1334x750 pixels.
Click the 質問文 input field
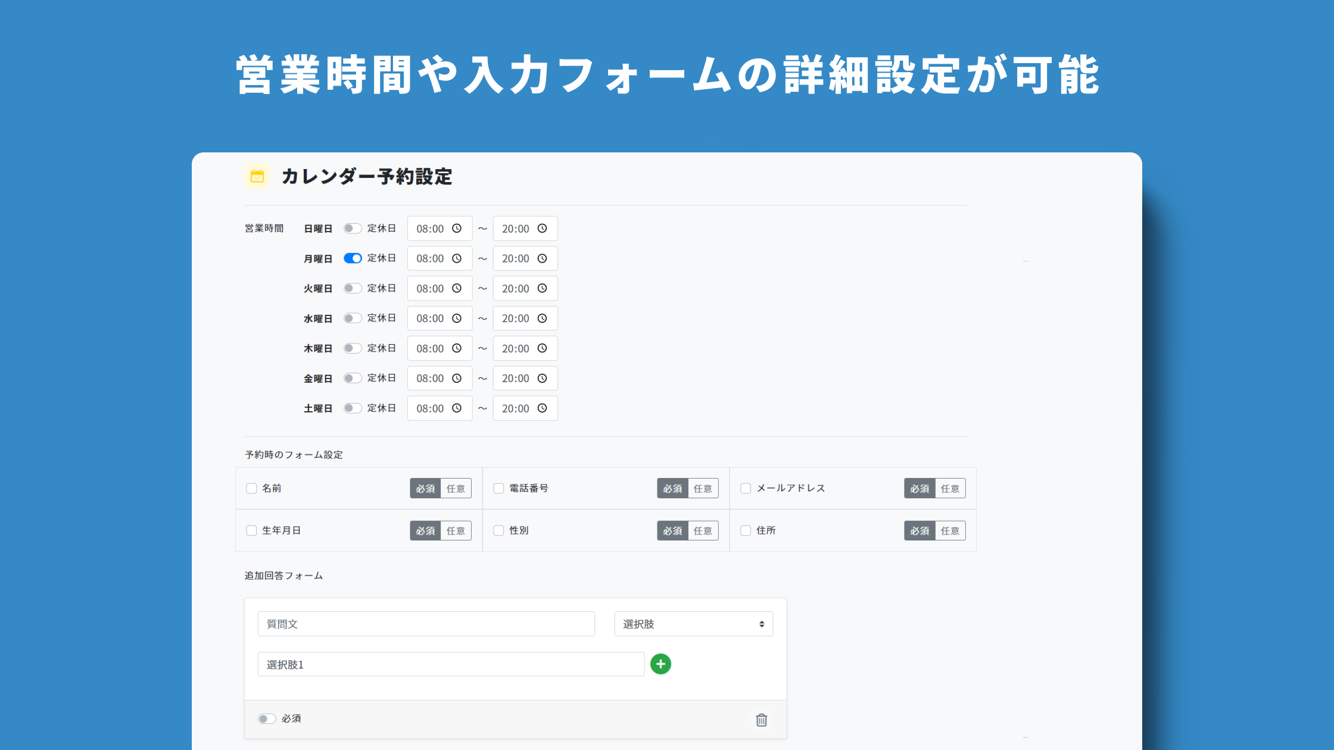click(x=426, y=624)
